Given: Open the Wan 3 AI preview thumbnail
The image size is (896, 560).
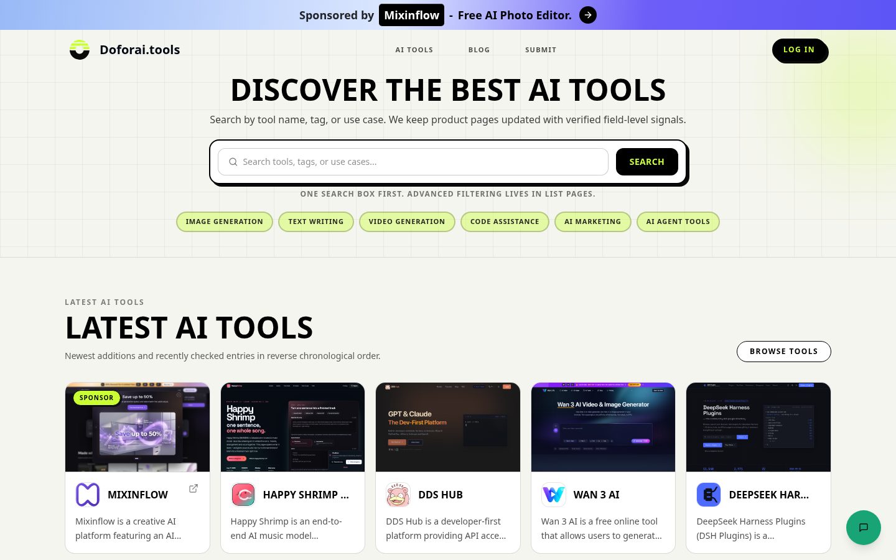Looking at the screenshot, I should (x=603, y=427).
